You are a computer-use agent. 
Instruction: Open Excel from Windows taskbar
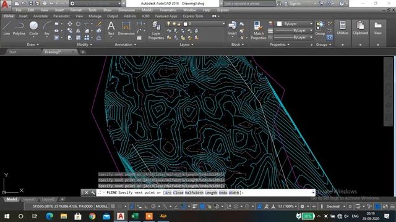pyautogui.click(x=135, y=216)
